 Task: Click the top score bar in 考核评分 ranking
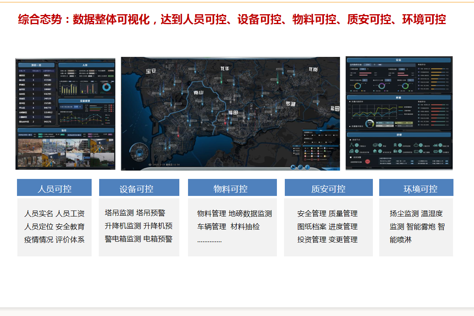(439, 68)
